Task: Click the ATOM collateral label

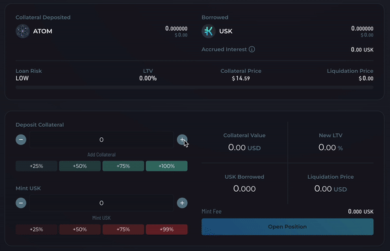Action: pyautogui.click(x=43, y=31)
